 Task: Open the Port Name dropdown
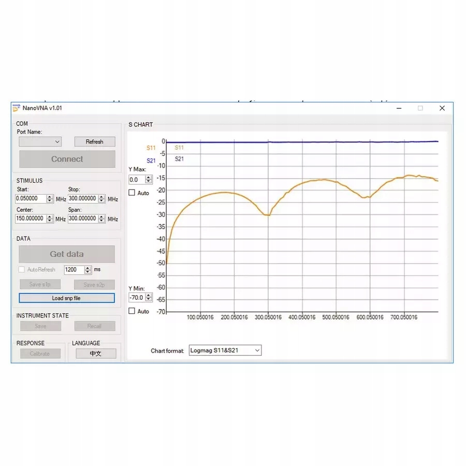point(40,142)
